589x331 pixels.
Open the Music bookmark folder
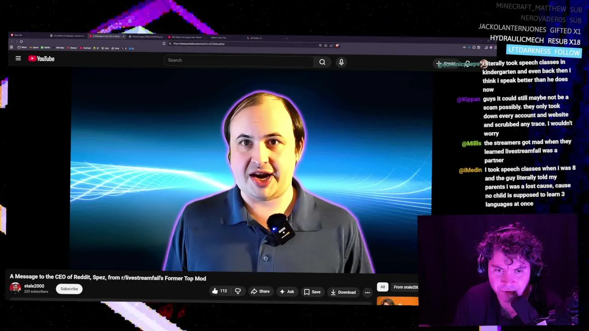[x=22, y=47]
